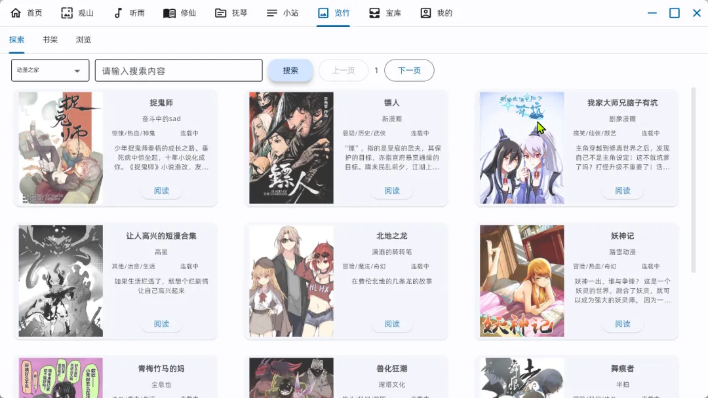Click 阅读 on the 镖人 card
Viewport: 708px width, 398px height.
[x=392, y=190]
